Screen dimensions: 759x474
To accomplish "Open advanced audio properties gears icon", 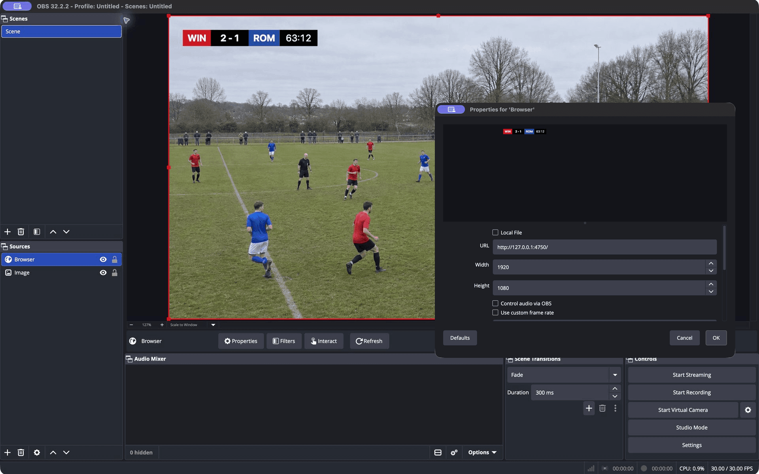I will pyautogui.click(x=454, y=452).
